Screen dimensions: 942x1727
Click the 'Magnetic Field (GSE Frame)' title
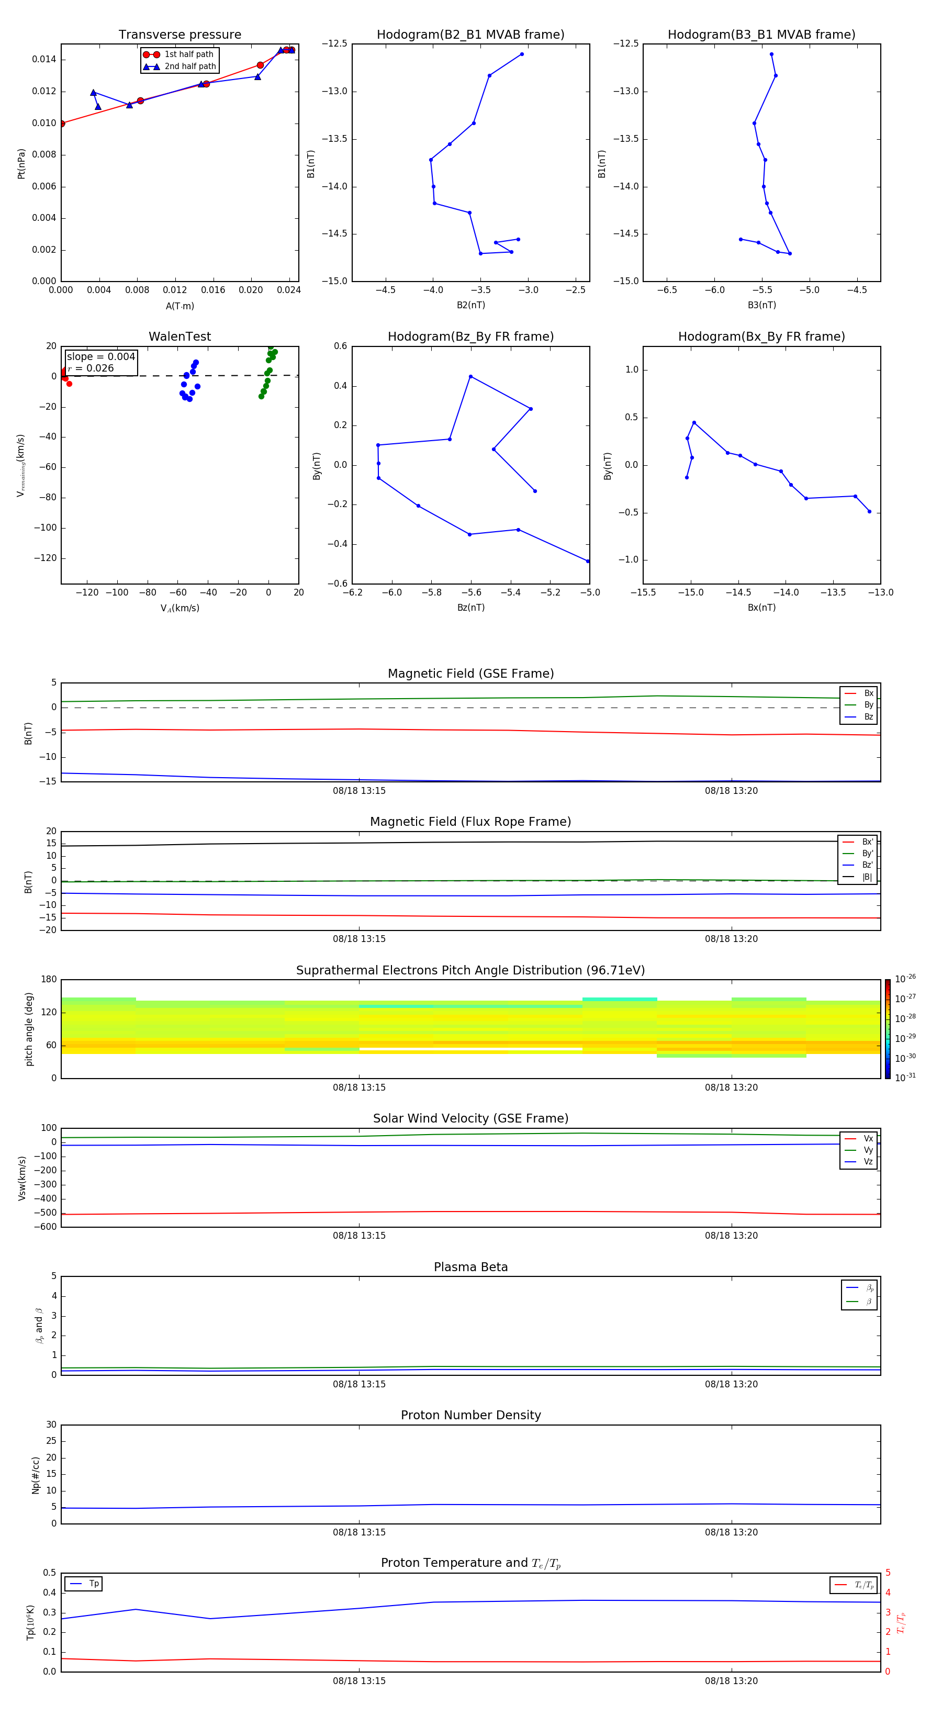point(470,674)
